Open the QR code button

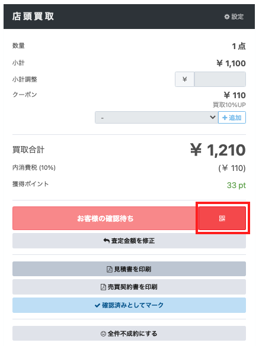pos(222,218)
